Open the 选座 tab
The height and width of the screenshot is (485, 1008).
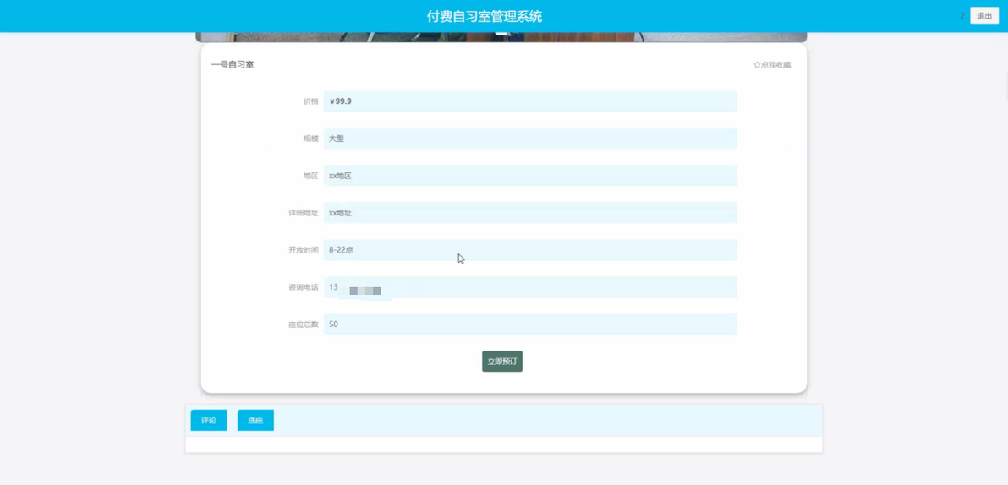pos(256,420)
